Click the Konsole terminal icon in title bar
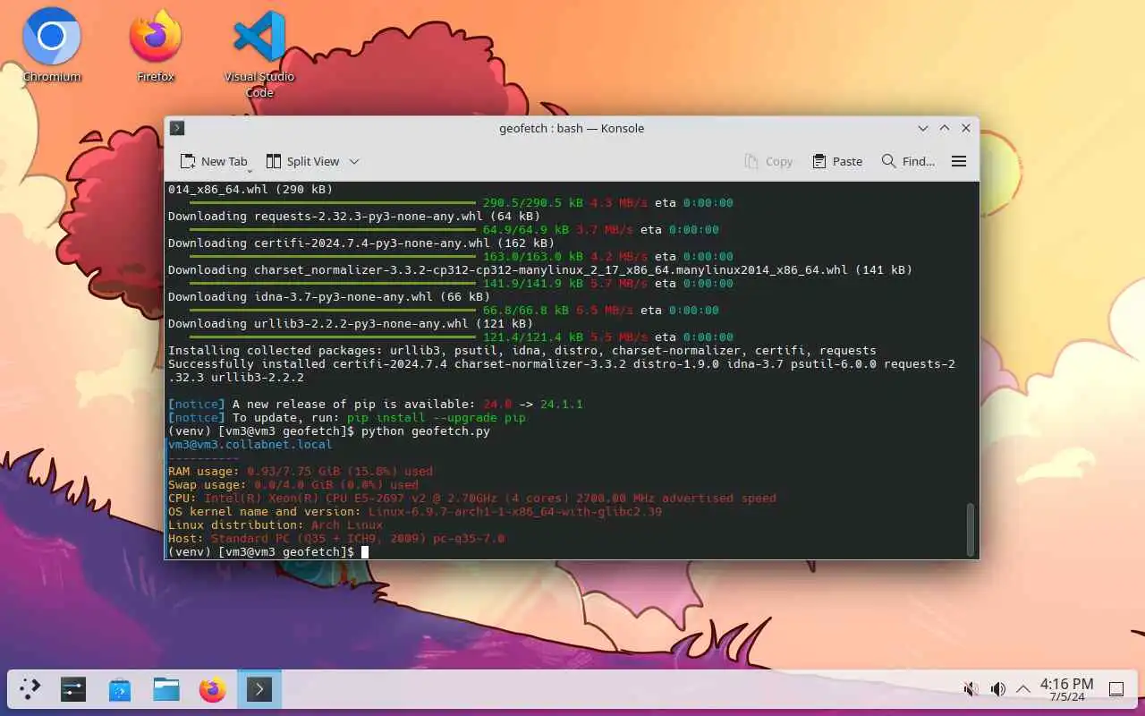This screenshot has height=716, width=1145. (177, 128)
